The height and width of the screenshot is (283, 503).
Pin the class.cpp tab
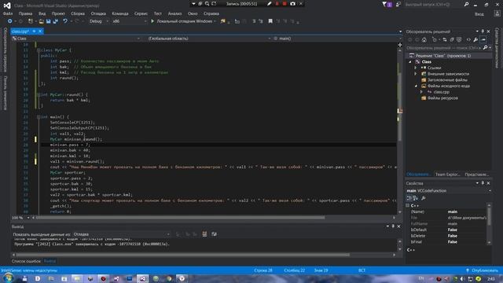pos(34,31)
